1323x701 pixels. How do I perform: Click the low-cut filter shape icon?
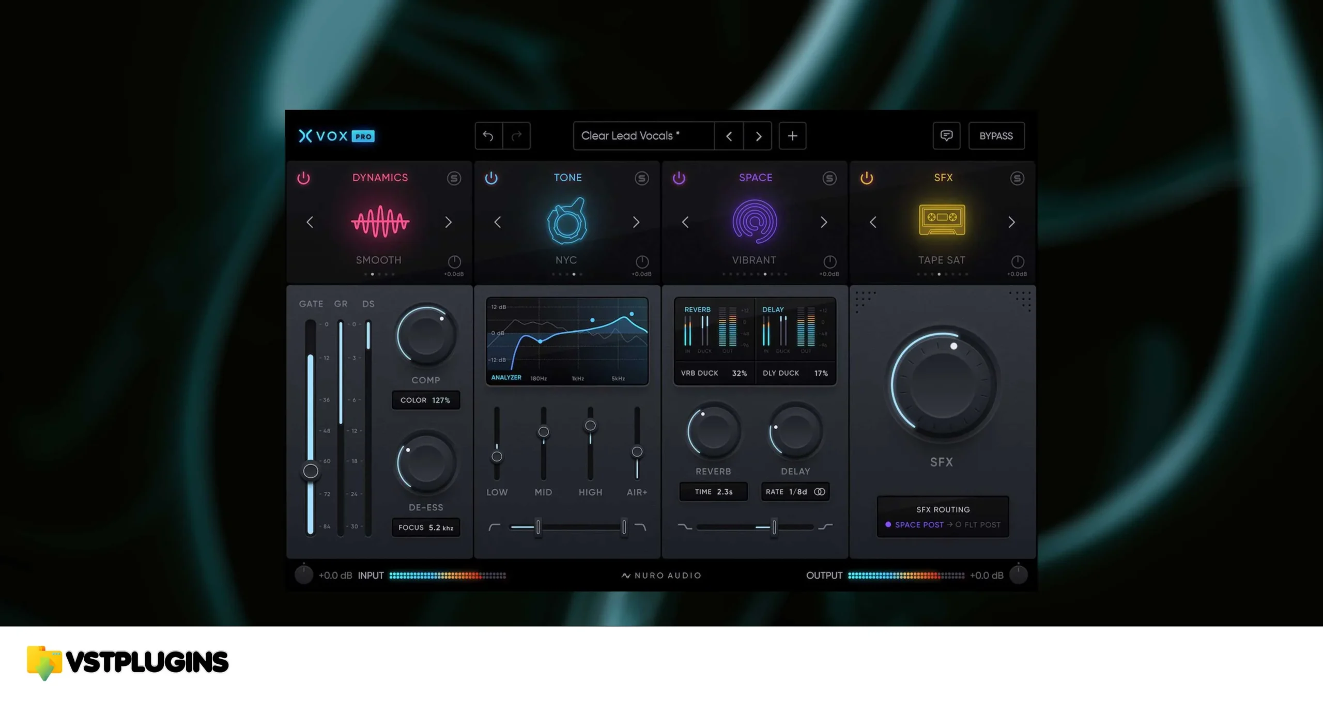coord(495,527)
